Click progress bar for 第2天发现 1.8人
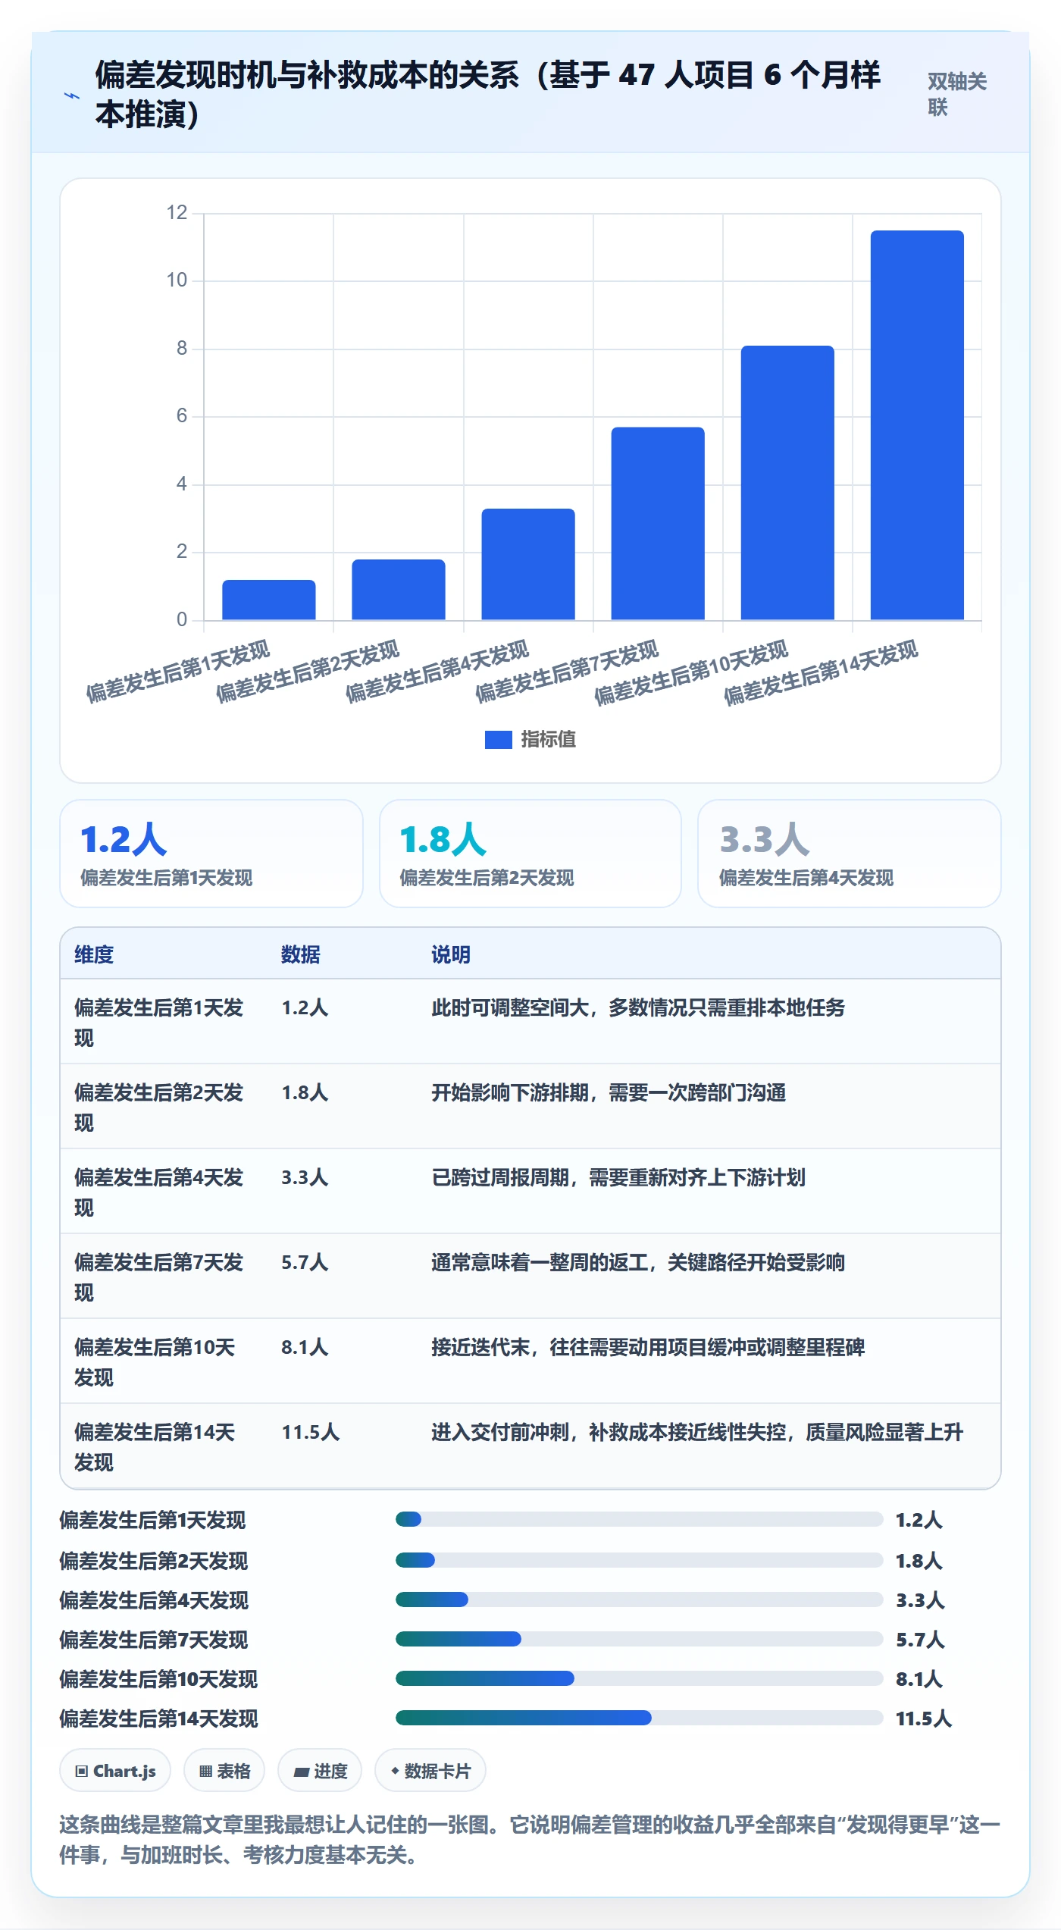1061x1930 pixels. point(639,1560)
